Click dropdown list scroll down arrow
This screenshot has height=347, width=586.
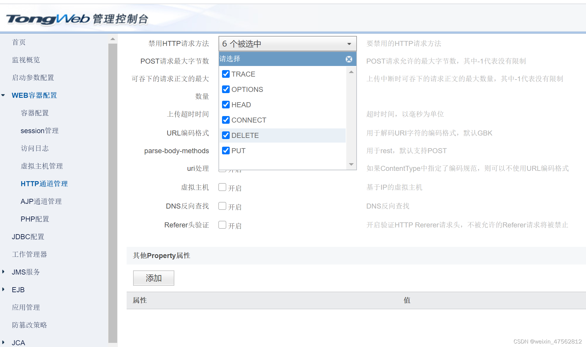pos(351,164)
